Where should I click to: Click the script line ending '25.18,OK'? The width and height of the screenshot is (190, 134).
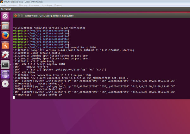pos(94,81)
